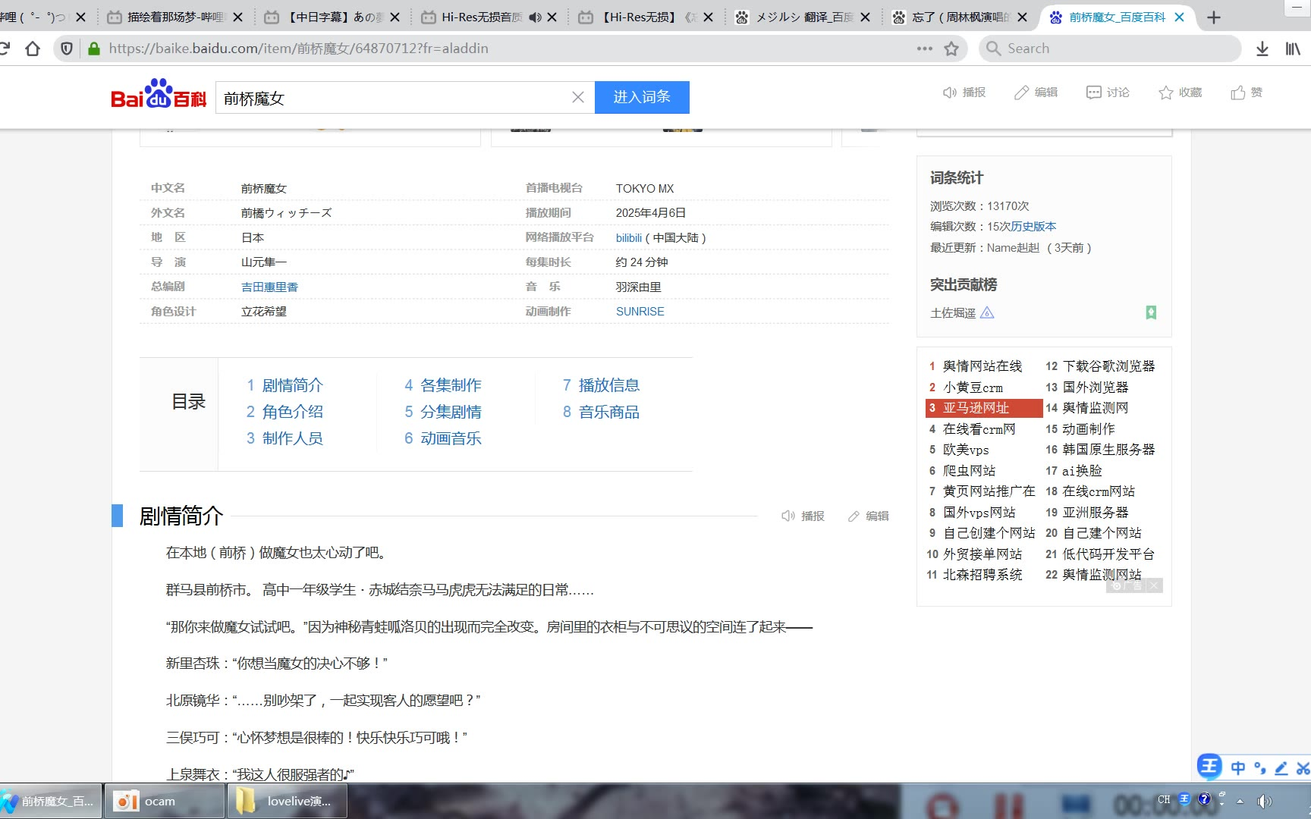The width and height of the screenshot is (1311, 819).
Task: Click the CH input language indicator
Action: pyautogui.click(x=1164, y=799)
